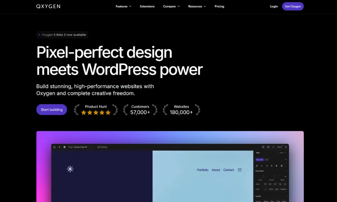Click the plus add-element icon in editor
The width and height of the screenshot is (337, 202).
(x=59, y=147)
